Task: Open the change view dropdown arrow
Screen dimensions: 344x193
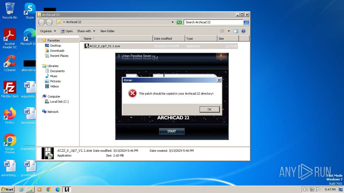Action: tap(229, 31)
